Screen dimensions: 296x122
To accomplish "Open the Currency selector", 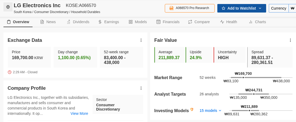I will click(279, 8).
